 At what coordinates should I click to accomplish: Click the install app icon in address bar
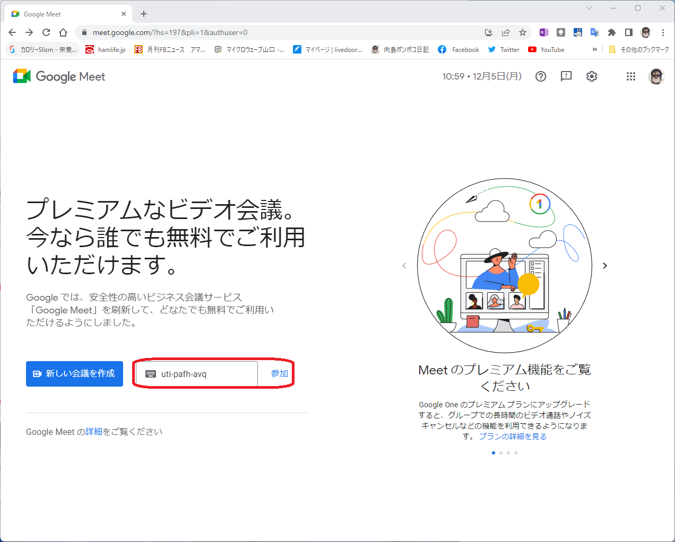tap(489, 32)
